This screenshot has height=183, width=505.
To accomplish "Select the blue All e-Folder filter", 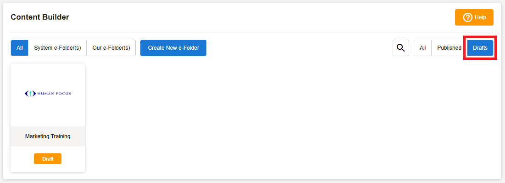I will pos(20,48).
